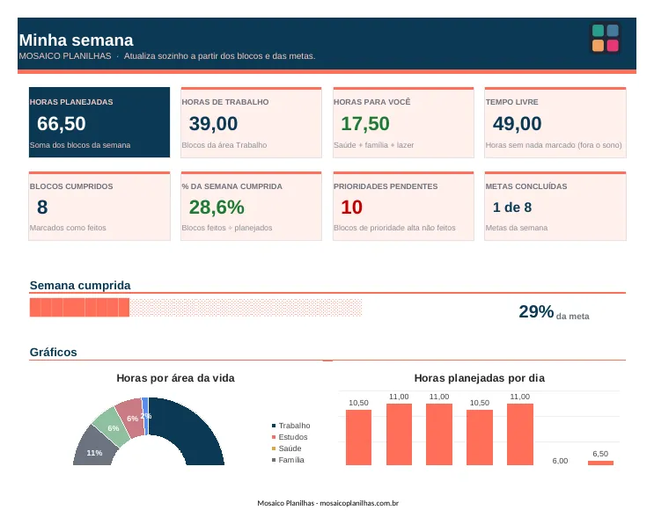Click 'Saúde + família + lazer' caption
Screen dimensions: 654x525
(x=374, y=145)
